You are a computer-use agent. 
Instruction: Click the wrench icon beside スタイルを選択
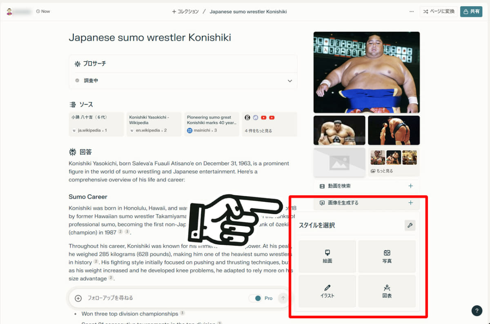click(x=410, y=225)
